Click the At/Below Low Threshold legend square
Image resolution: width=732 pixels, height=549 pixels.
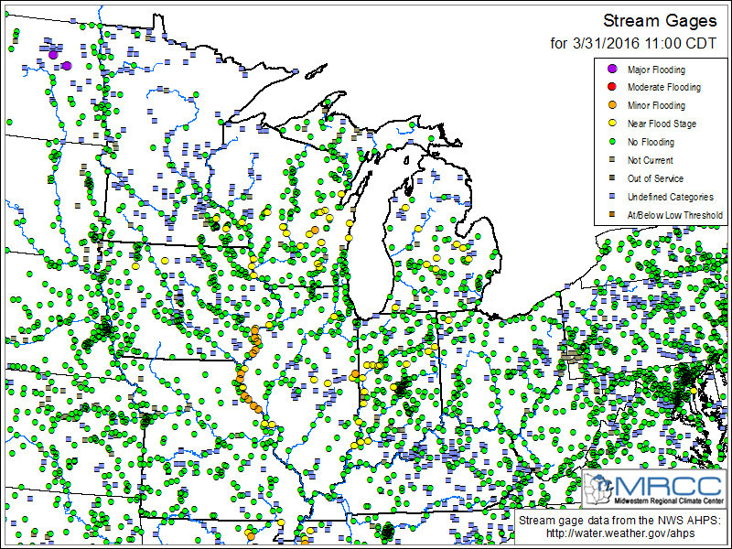pyautogui.click(x=612, y=214)
